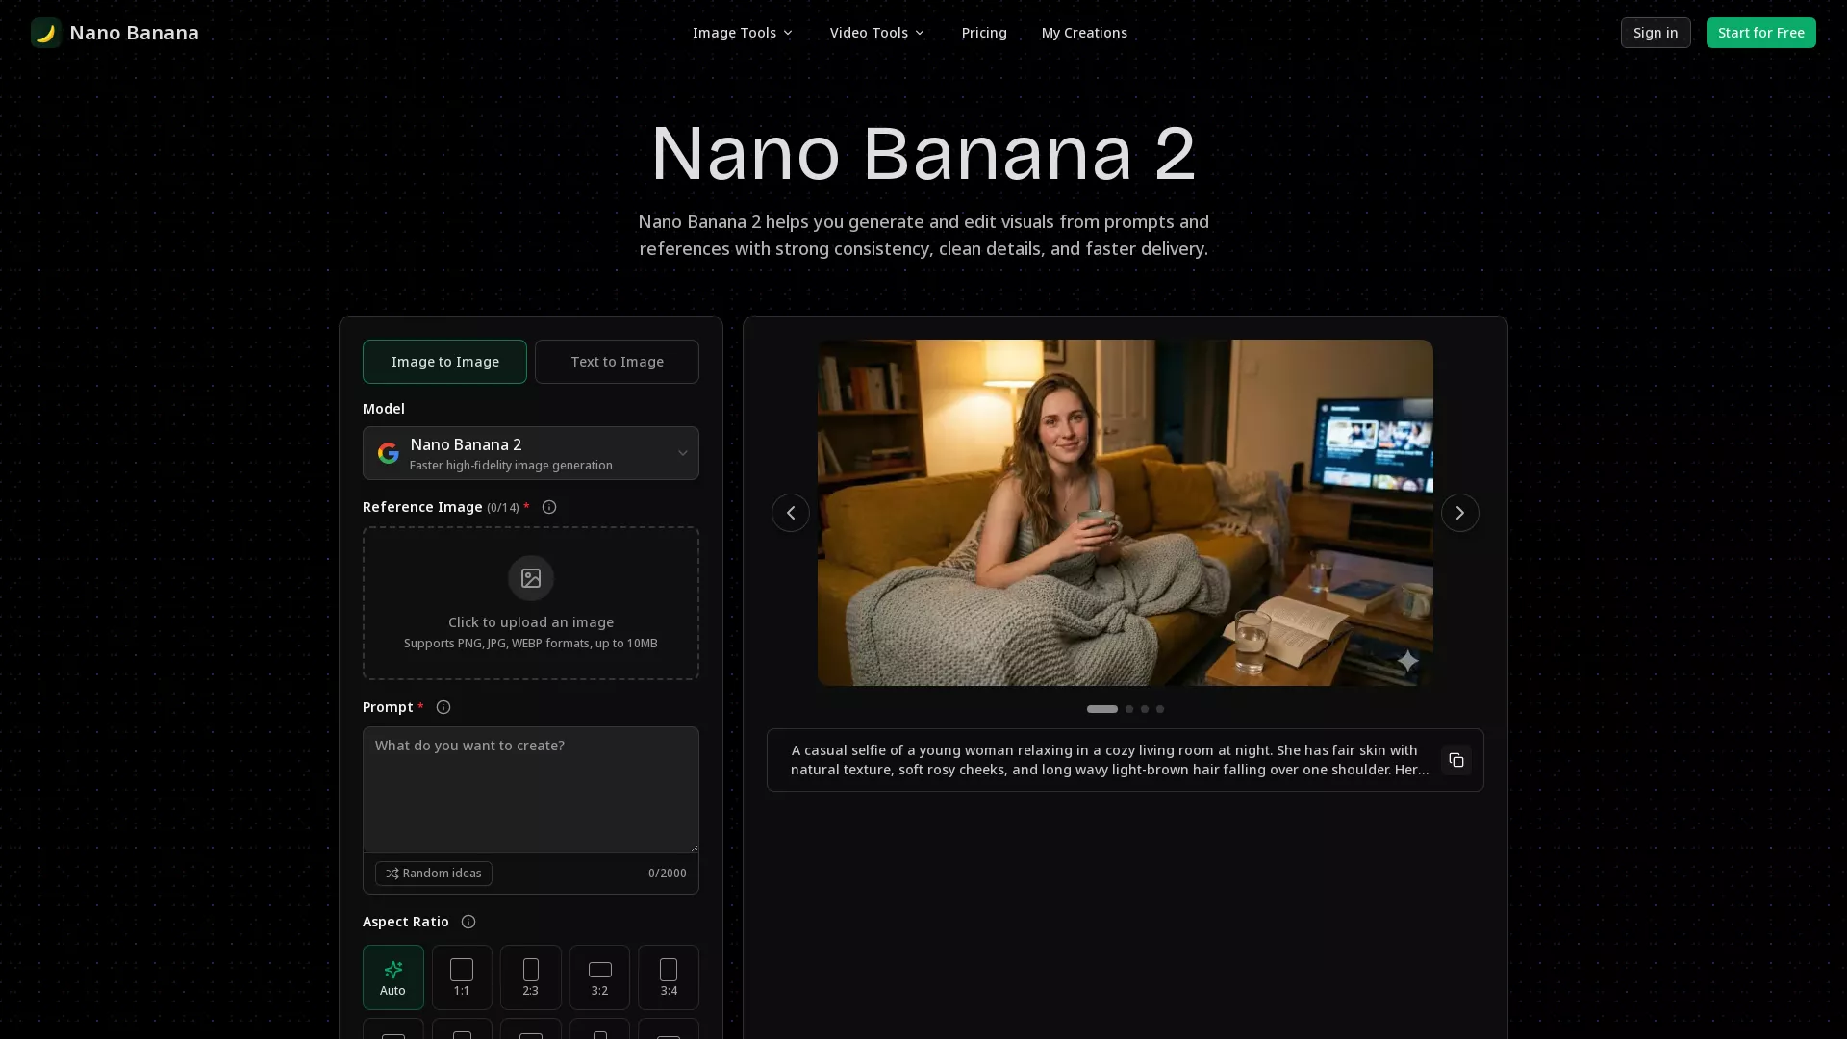Click the Google model logo icon
Image resolution: width=1847 pixels, height=1039 pixels.
388,452
